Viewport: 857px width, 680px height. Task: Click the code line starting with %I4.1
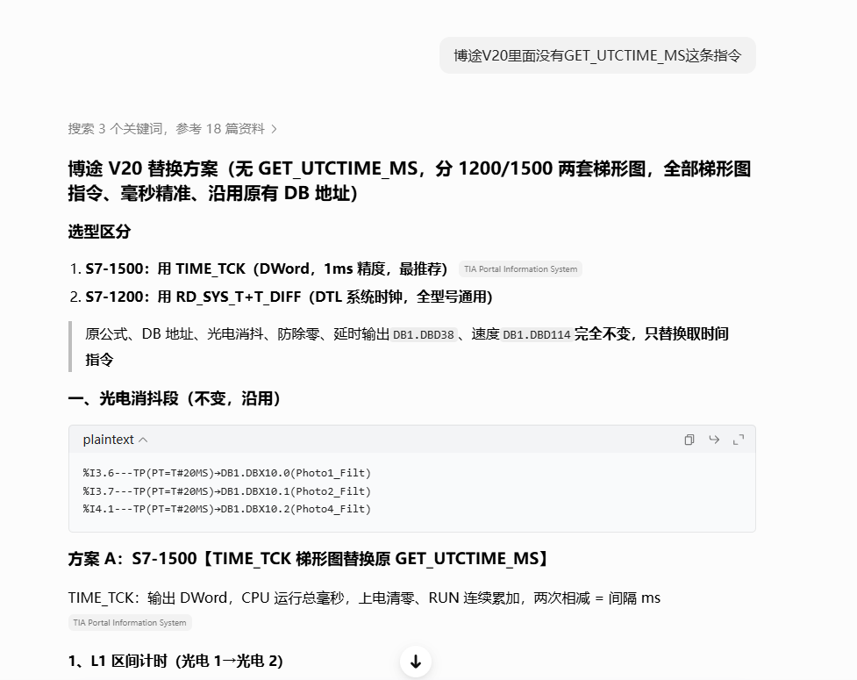tap(227, 509)
